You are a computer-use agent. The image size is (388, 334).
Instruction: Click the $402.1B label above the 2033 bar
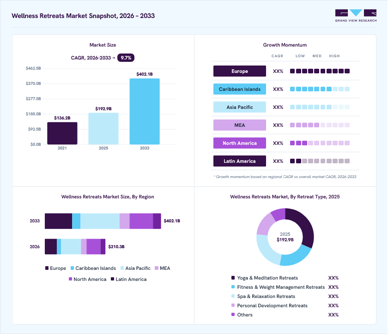click(145, 74)
